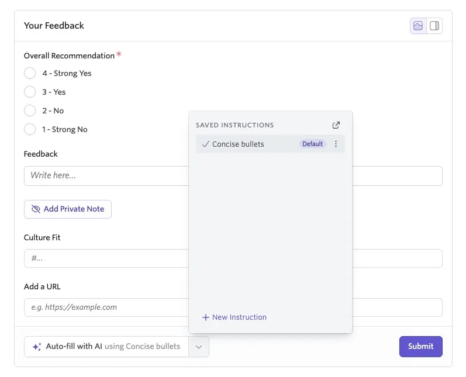Select the 2 - No radio option
This screenshot has width=466, height=377.
30,110
